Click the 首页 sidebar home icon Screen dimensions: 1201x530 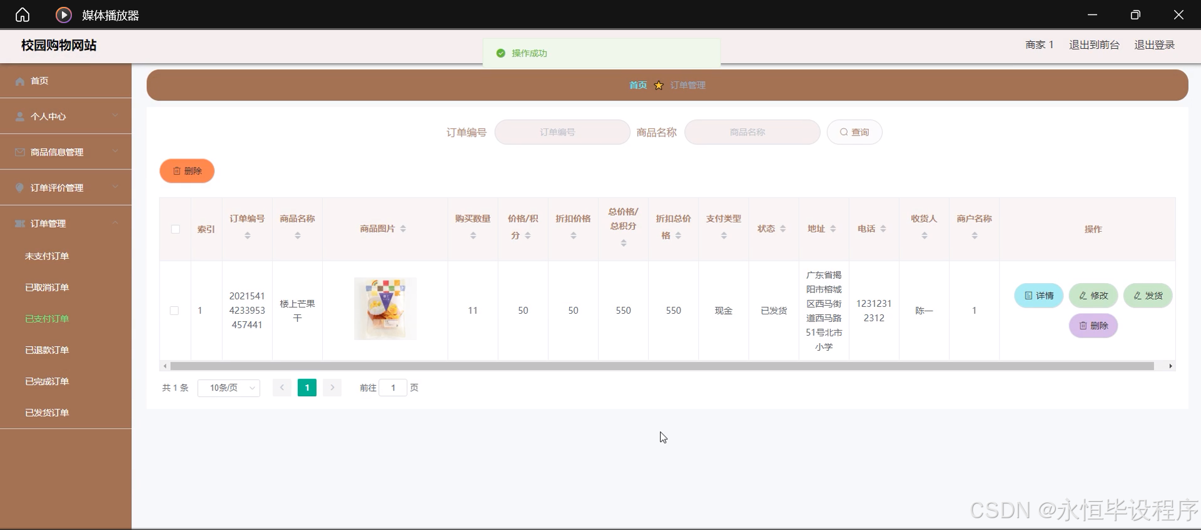(20, 81)
